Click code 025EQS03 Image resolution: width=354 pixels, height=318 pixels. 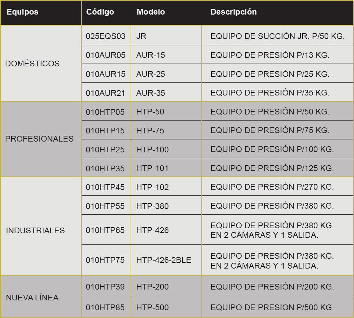106,36
